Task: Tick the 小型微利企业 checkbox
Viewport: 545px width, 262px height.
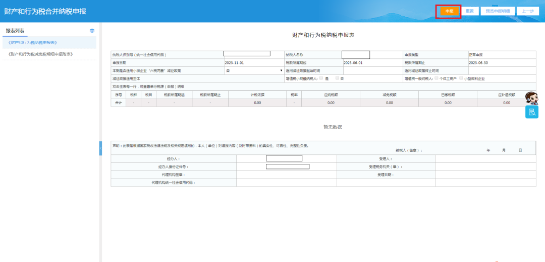Action: point(460,78)
